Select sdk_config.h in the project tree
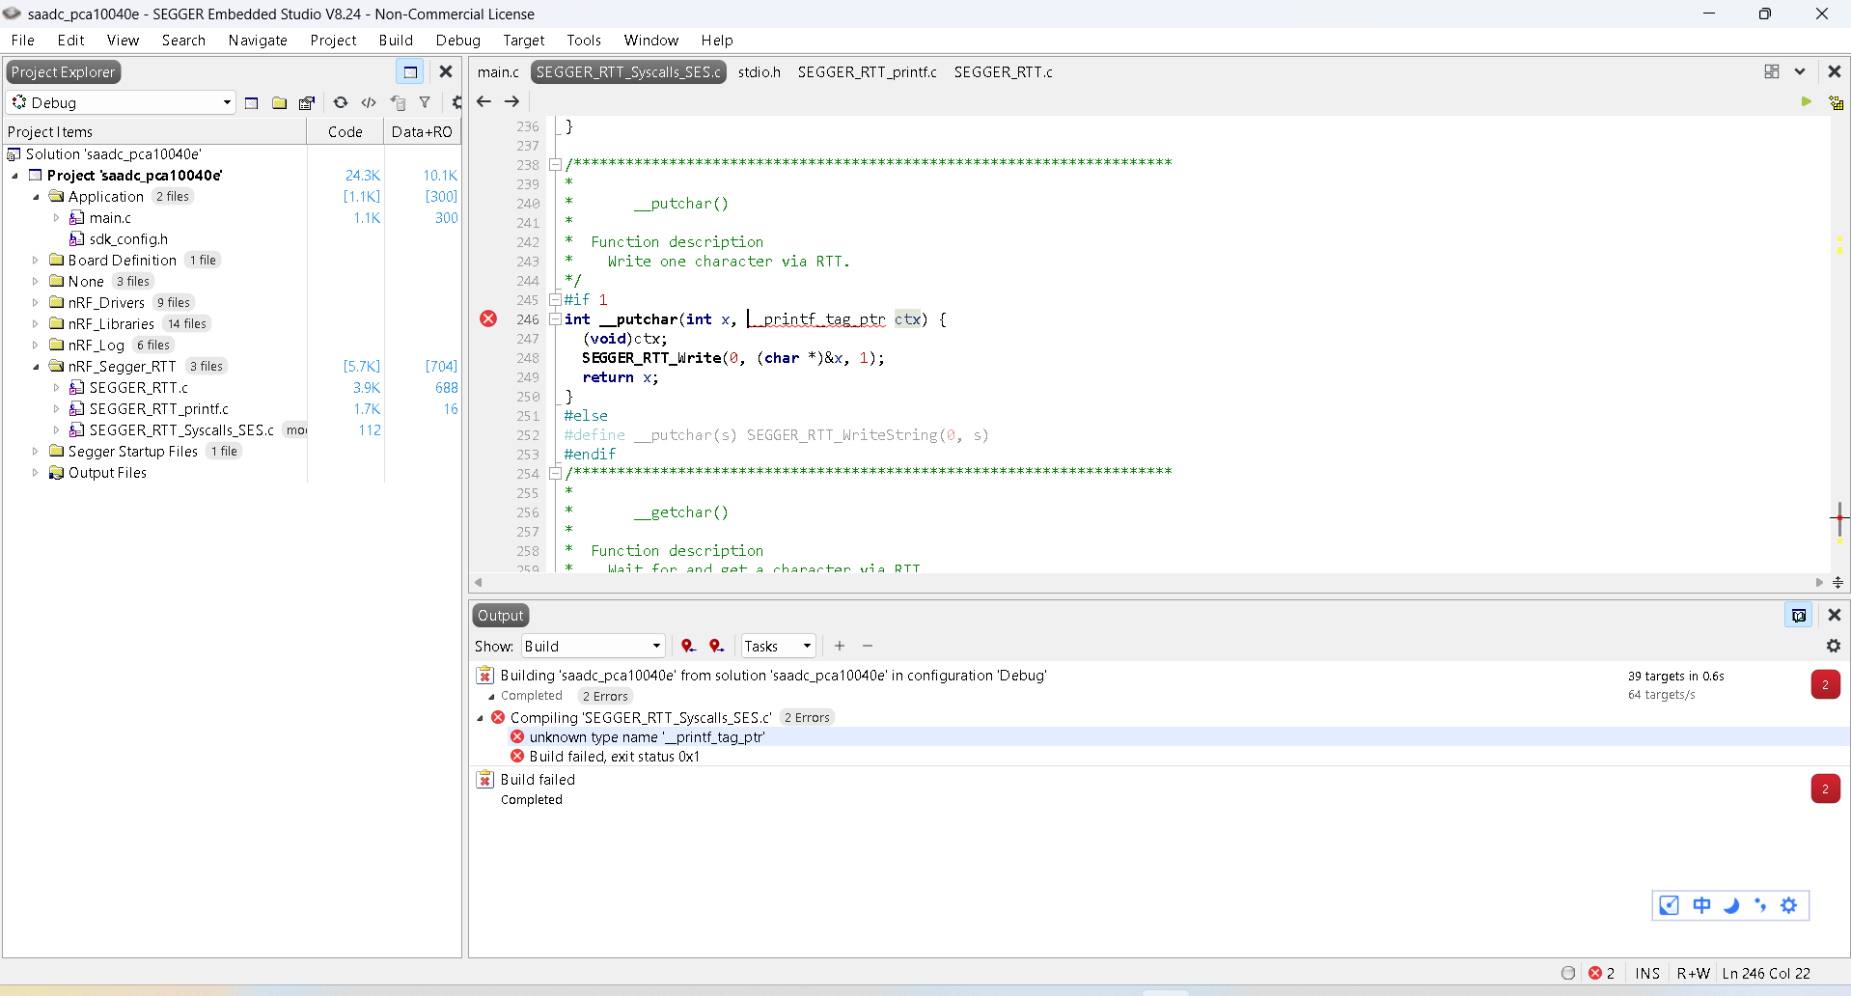The image size is (1851, 996). (128, 239)
